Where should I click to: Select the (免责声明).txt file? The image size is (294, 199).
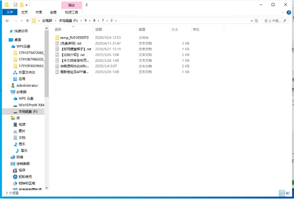click(x=68, y=43)
